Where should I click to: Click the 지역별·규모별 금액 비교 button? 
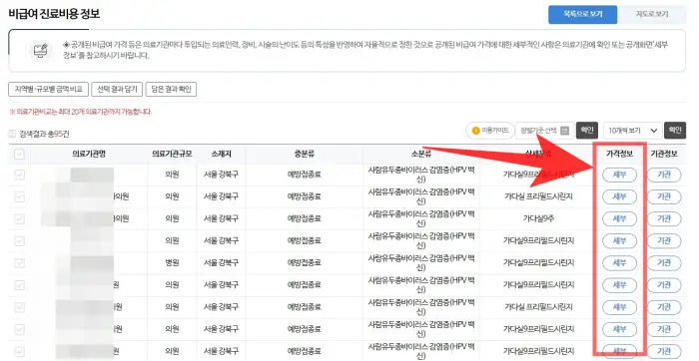48,89
